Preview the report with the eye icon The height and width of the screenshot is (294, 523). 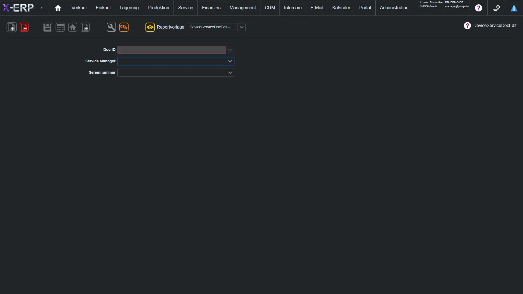150,27
